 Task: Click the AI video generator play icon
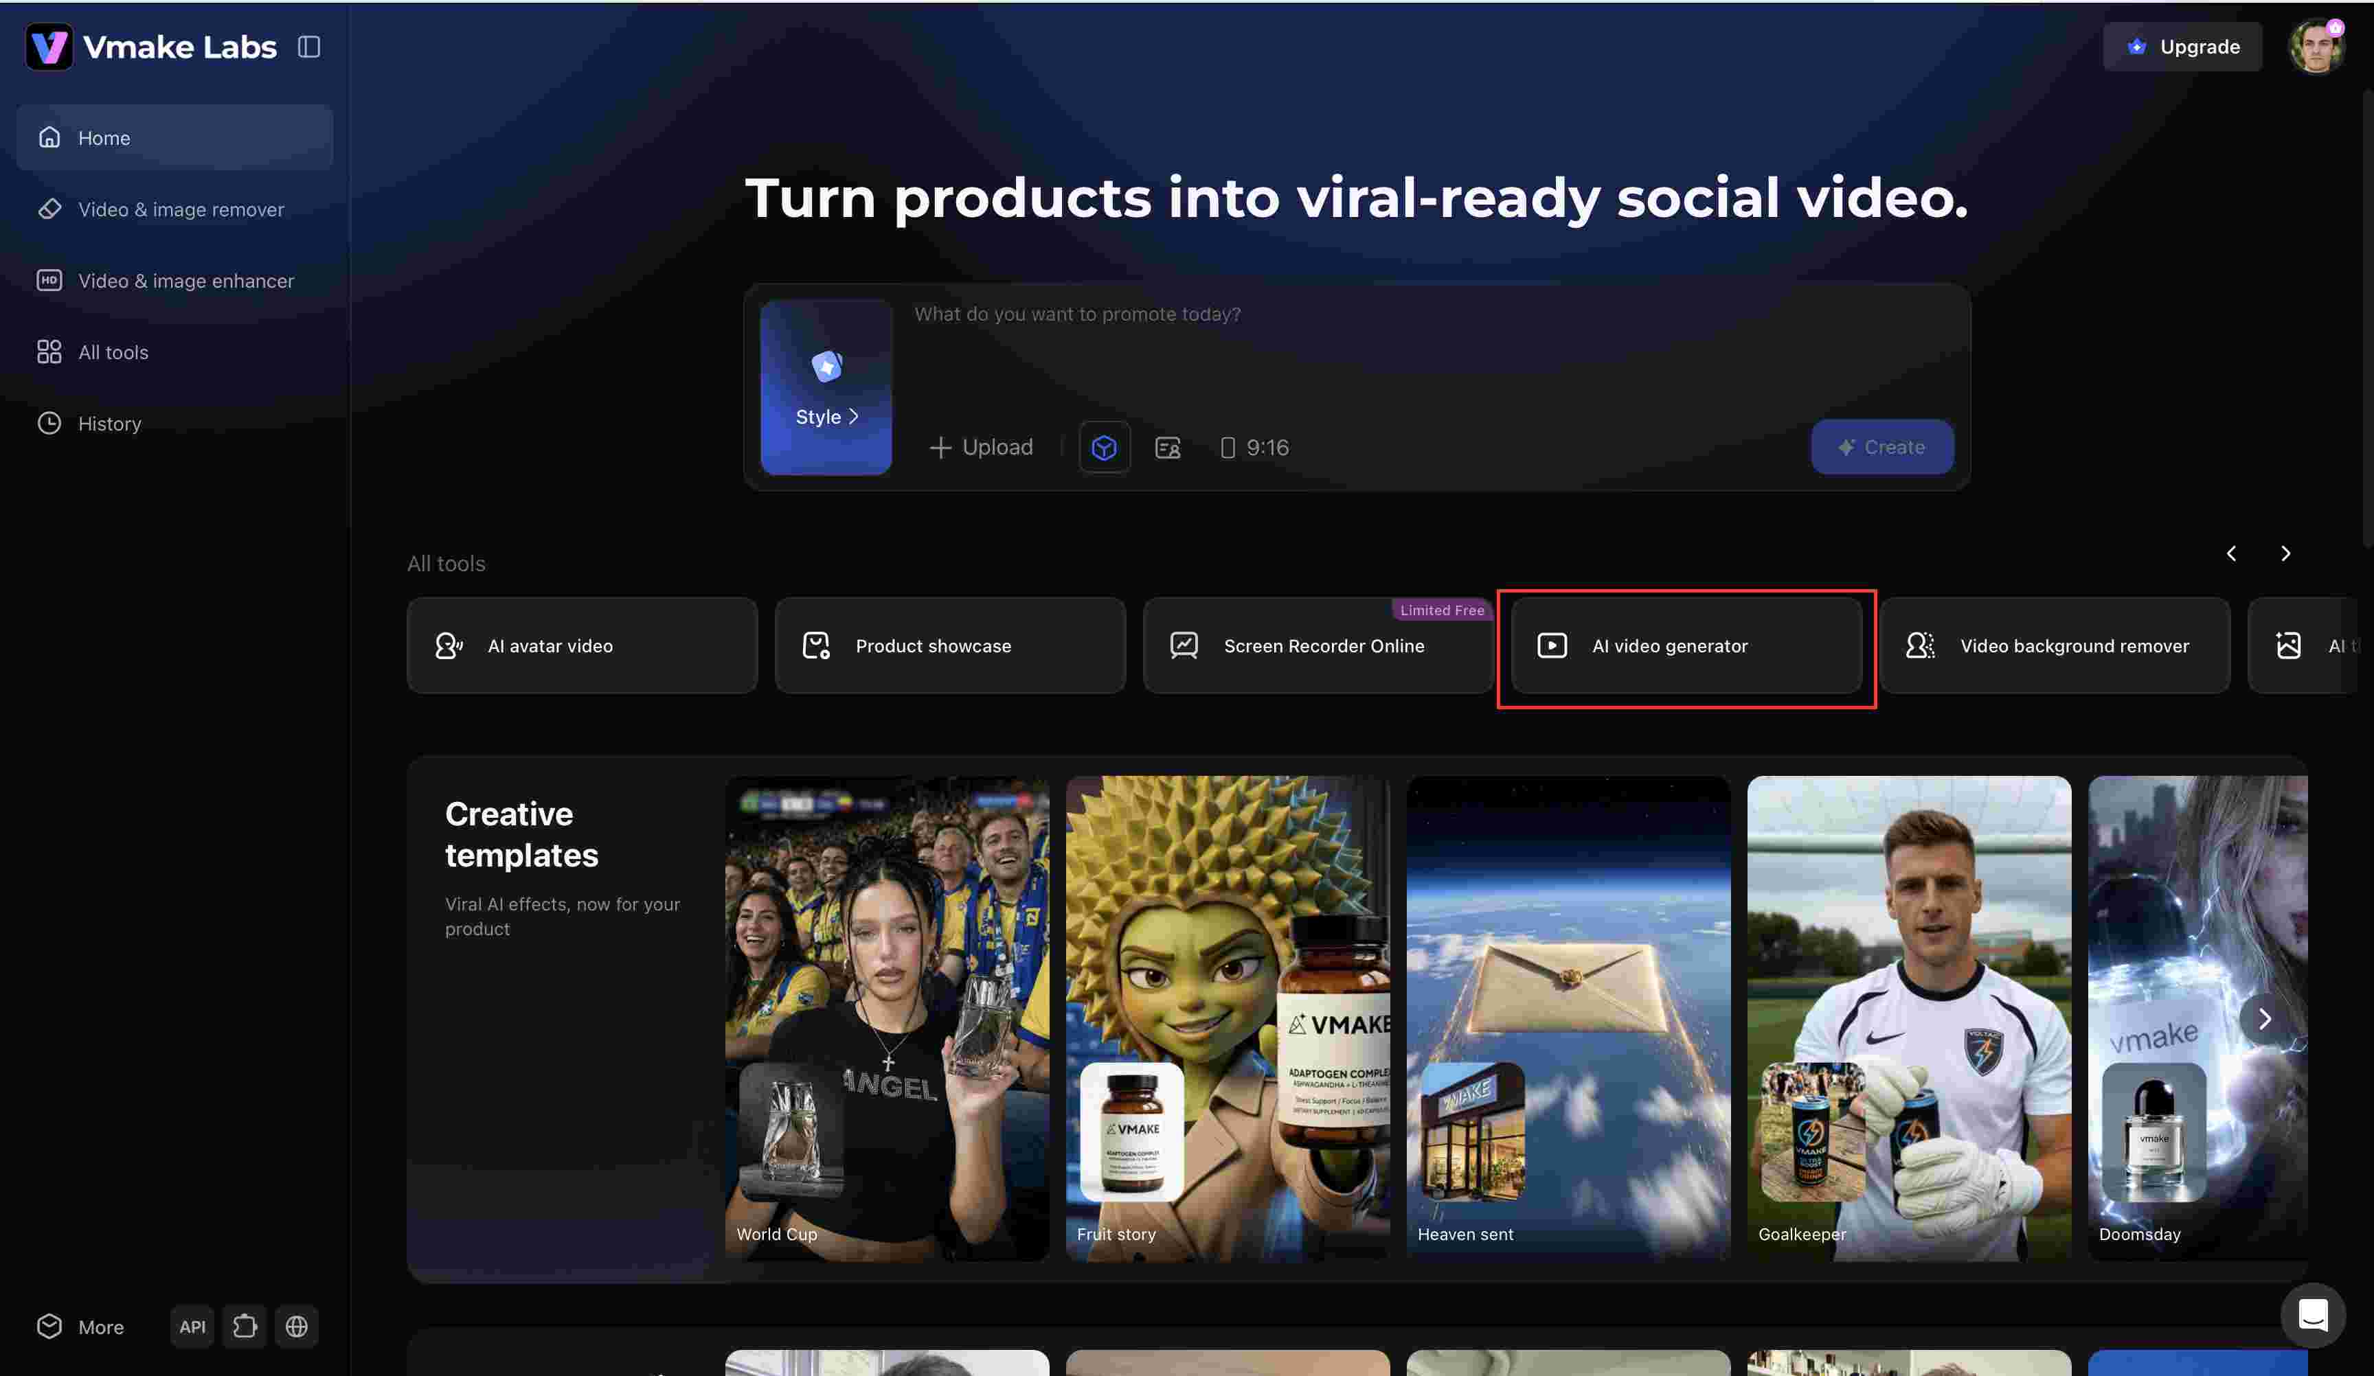coord(1552,646)
